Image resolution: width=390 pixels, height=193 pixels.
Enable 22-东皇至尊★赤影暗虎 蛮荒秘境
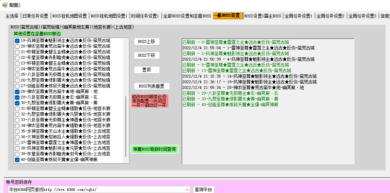point(17,58)
